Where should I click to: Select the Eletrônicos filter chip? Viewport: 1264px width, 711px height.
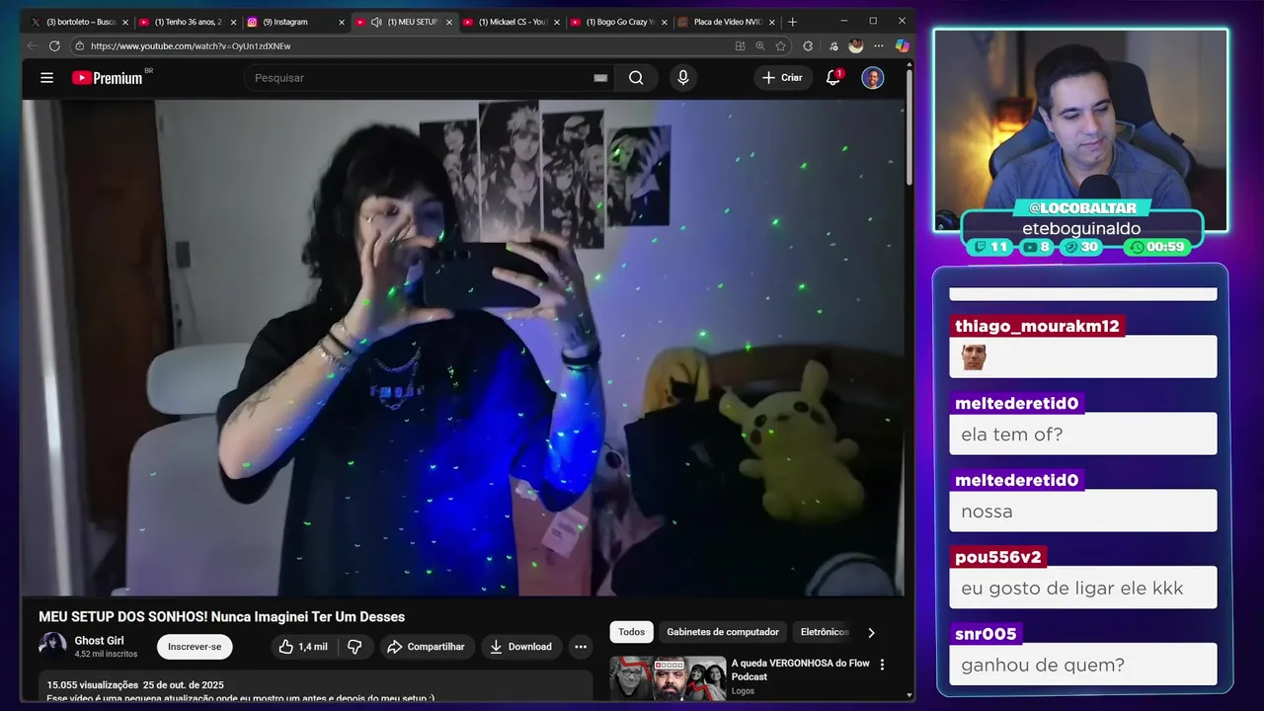[825, 632]
